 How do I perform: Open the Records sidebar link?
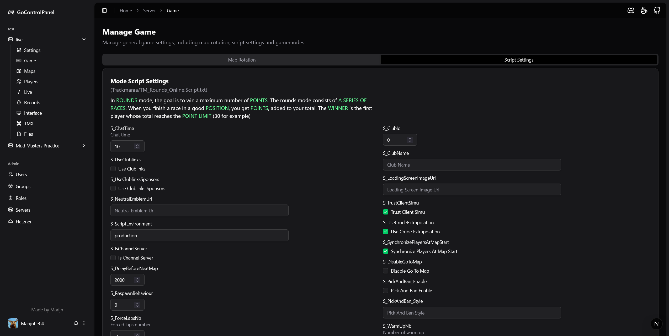pos(32,102)
